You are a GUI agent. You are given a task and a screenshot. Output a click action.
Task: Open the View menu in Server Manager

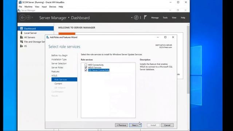174,17
